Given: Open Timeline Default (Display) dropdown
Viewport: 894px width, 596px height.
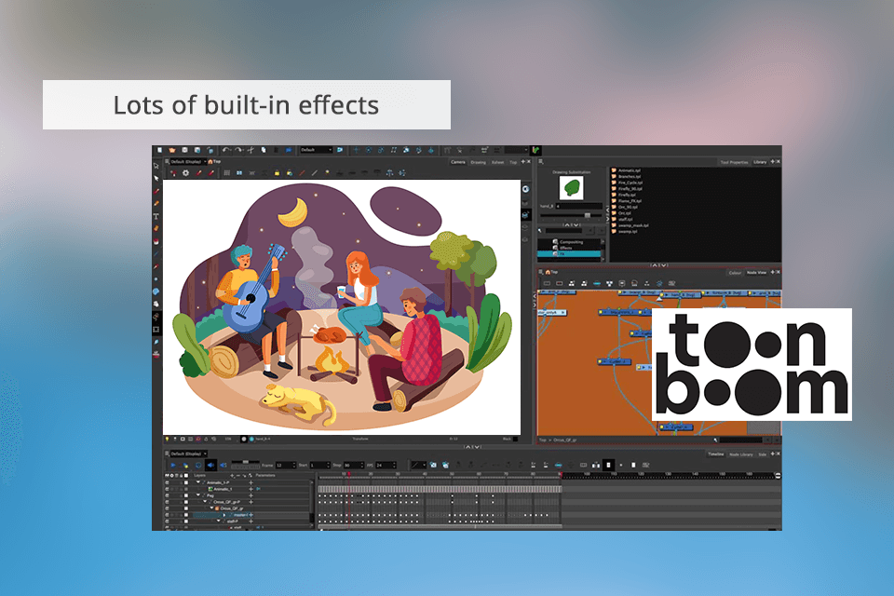Looking at the screenshot, I should 188,454.
